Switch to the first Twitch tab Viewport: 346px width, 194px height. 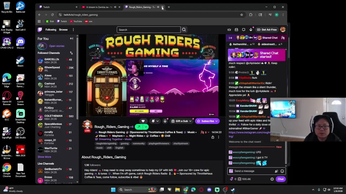tap(58, 7)
